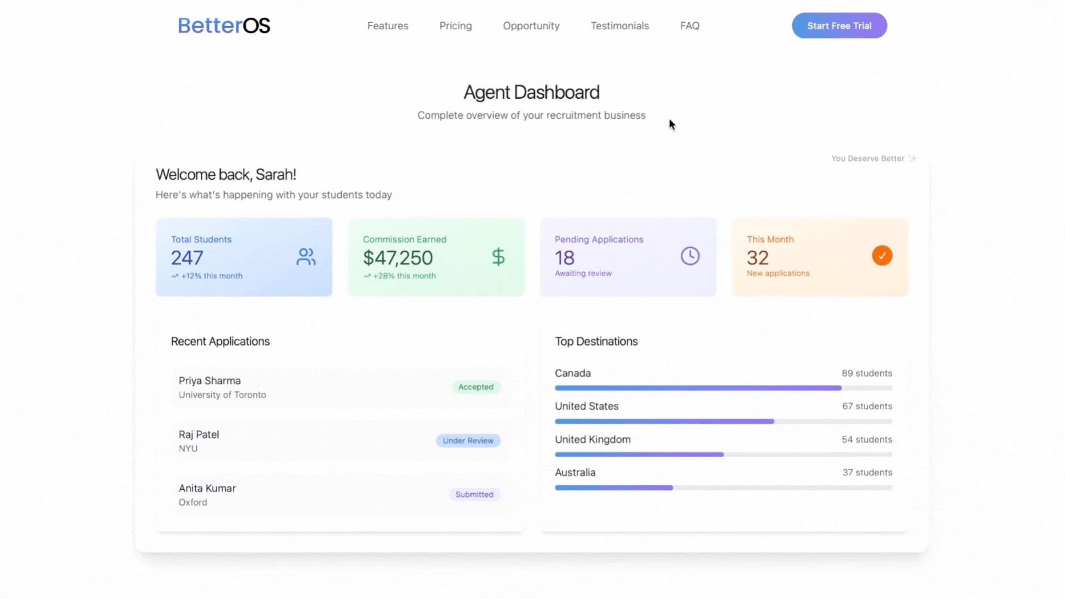Open the Features nav item

(x=387, y=26)
